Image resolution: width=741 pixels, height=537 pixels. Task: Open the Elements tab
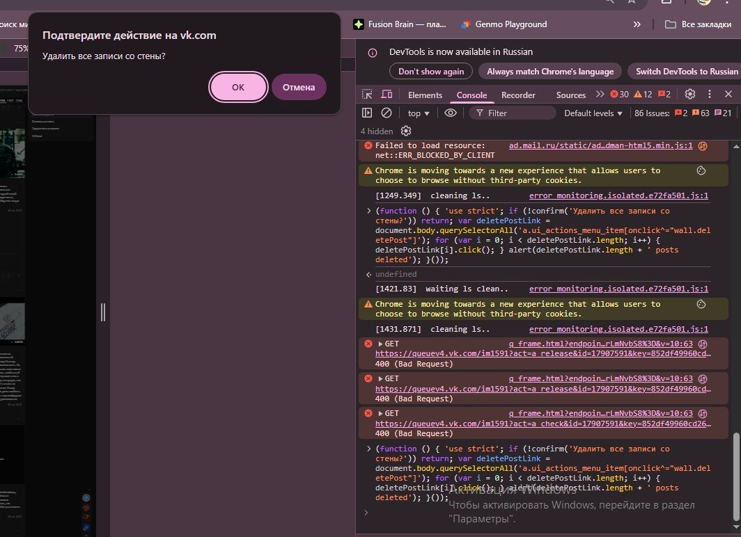click(x=425, y=95)
